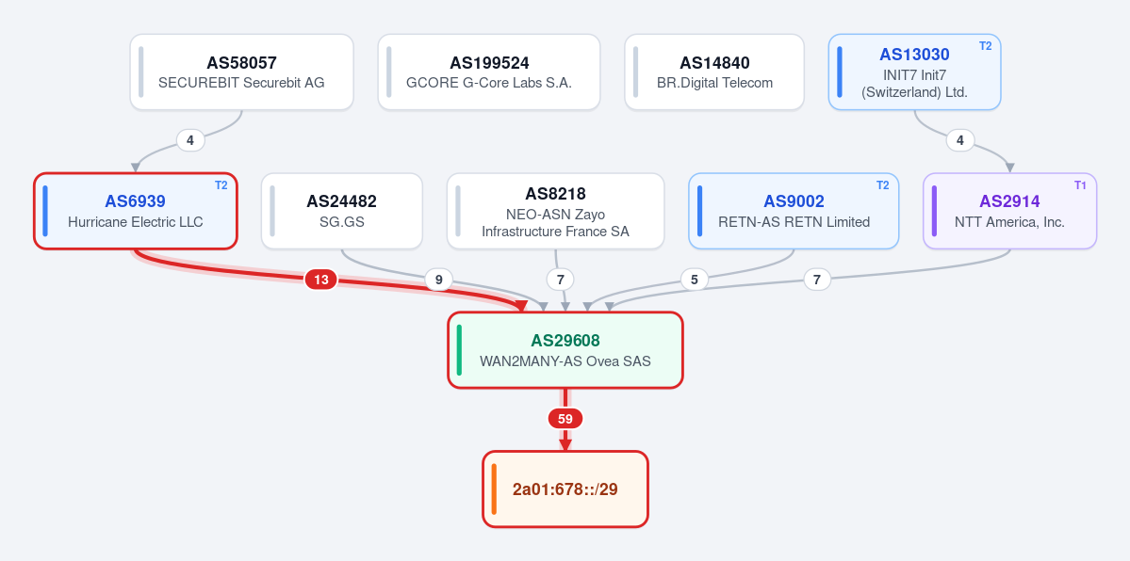
Task: Select the 2a01:678::/29 prefix node
Action: pos(565,489)
